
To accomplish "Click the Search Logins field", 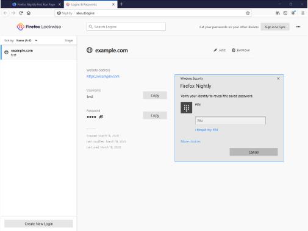I will pyautogui.click(x=126, y=27).
